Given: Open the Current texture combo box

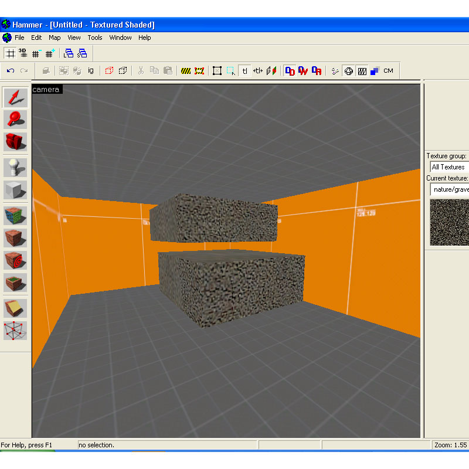Looking at the screenshot, I should point(449,189).
